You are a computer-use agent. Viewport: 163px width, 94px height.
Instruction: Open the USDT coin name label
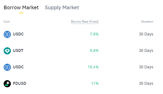(18, 51)
